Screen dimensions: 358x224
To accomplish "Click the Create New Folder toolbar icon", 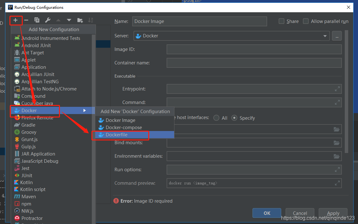I will tap(80, 20).
